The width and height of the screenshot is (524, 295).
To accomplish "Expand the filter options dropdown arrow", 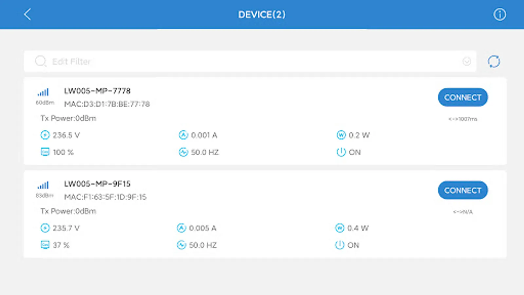I will 467,61.
